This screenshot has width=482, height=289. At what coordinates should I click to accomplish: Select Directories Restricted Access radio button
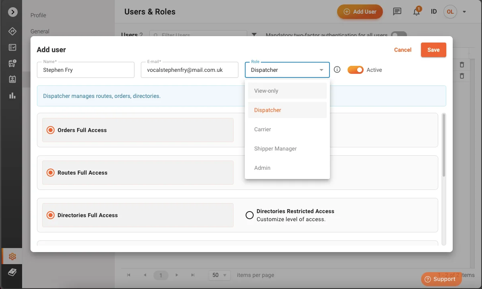point(250,215)
